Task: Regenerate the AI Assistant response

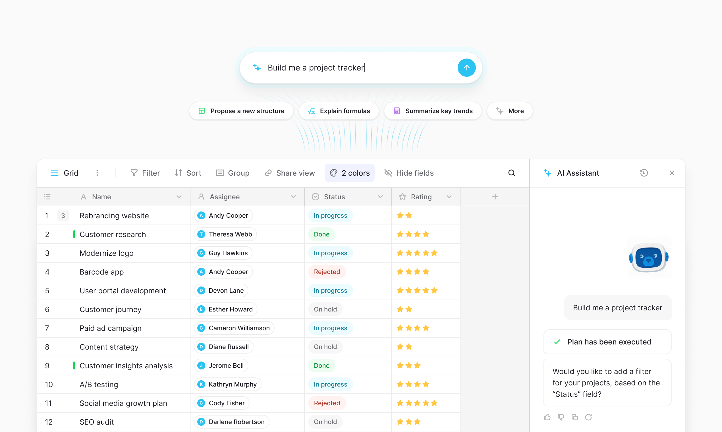Action: (x=588, y=417)
